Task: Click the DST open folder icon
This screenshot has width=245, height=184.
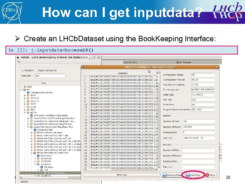Action: tap(42, 170)
